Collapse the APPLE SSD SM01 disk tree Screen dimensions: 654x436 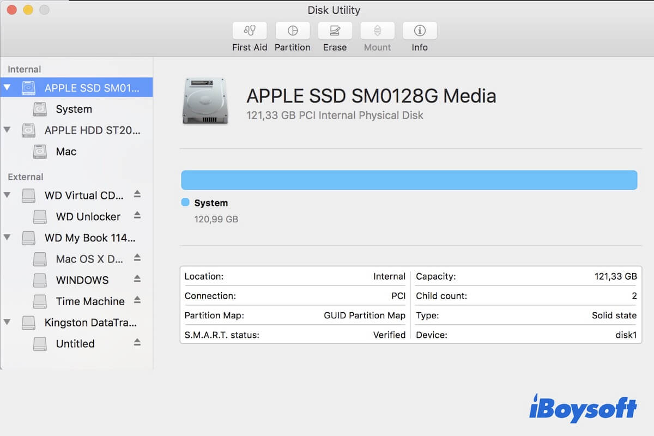[7, 88]
